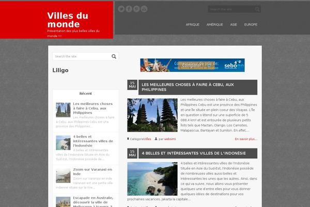Image resolution: width=310 pixels, height=207 pixels.
Task: Open the YouTube social icon in header
Action: (x=144, y=9)
